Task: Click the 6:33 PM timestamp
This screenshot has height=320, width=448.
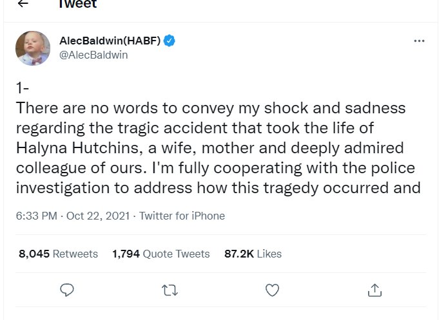Action: (x=36, y=216)
